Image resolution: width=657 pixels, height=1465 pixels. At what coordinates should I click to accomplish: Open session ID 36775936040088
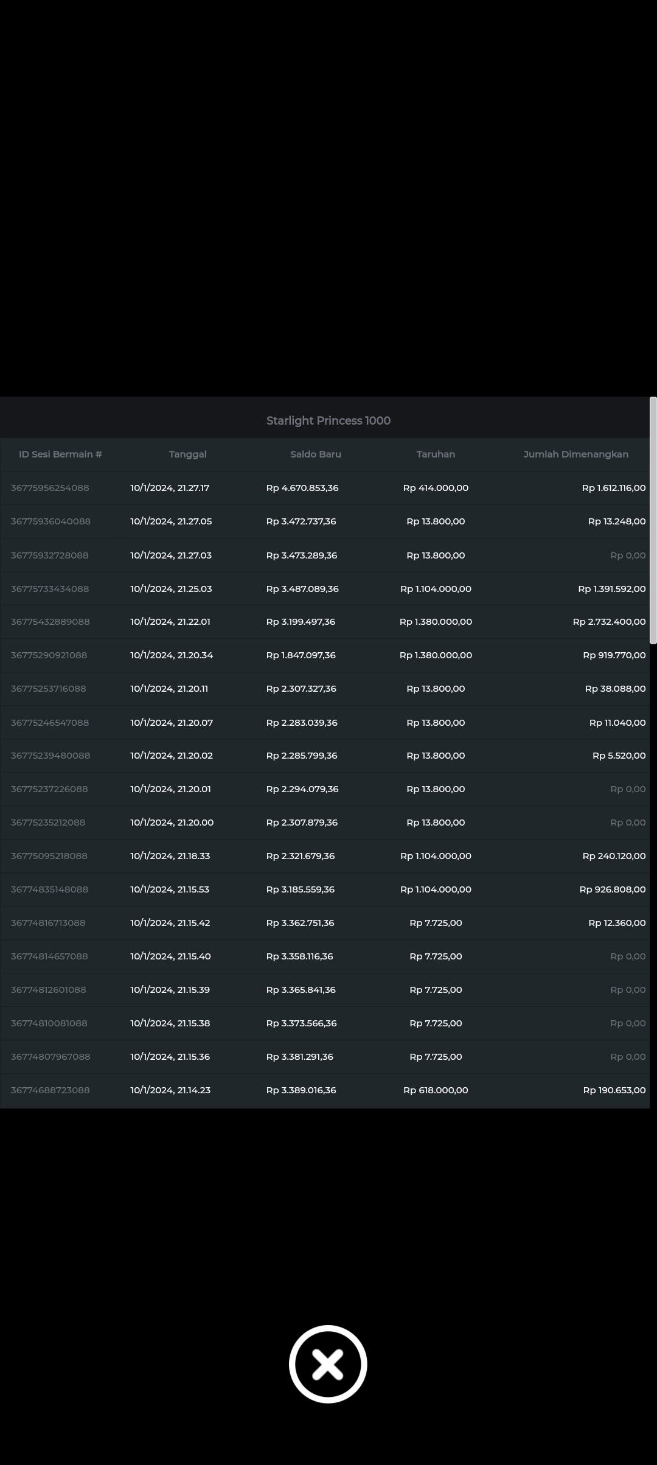[50, 521]
